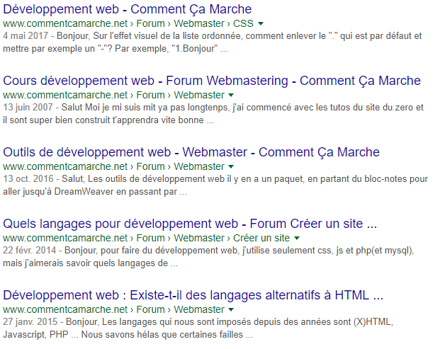Viewport: 440px width, 349px height.
Task: Click the snippet dated 22 févr. 2014
Action: [x=213, y=256]
